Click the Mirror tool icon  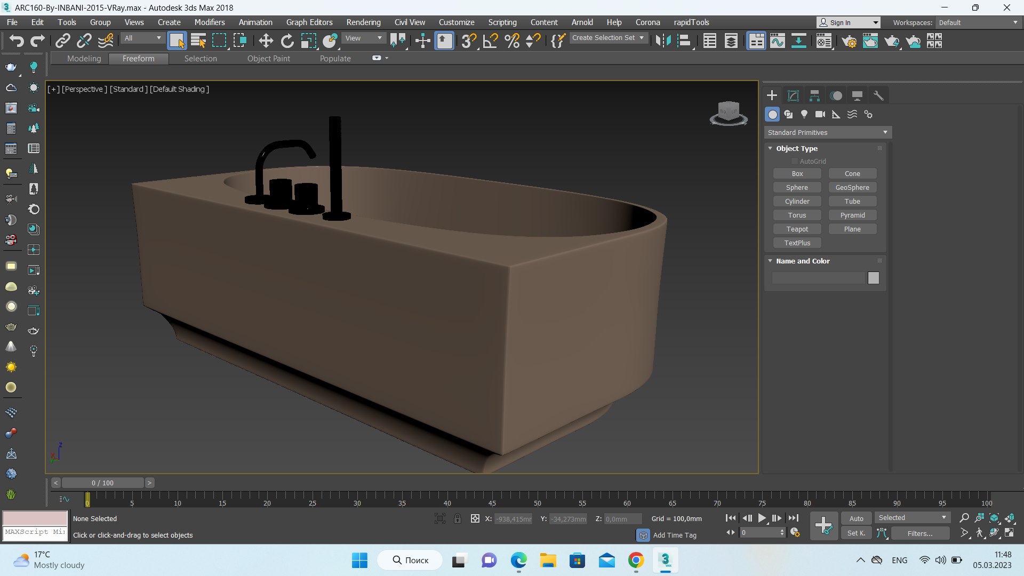tap(663, 41)
